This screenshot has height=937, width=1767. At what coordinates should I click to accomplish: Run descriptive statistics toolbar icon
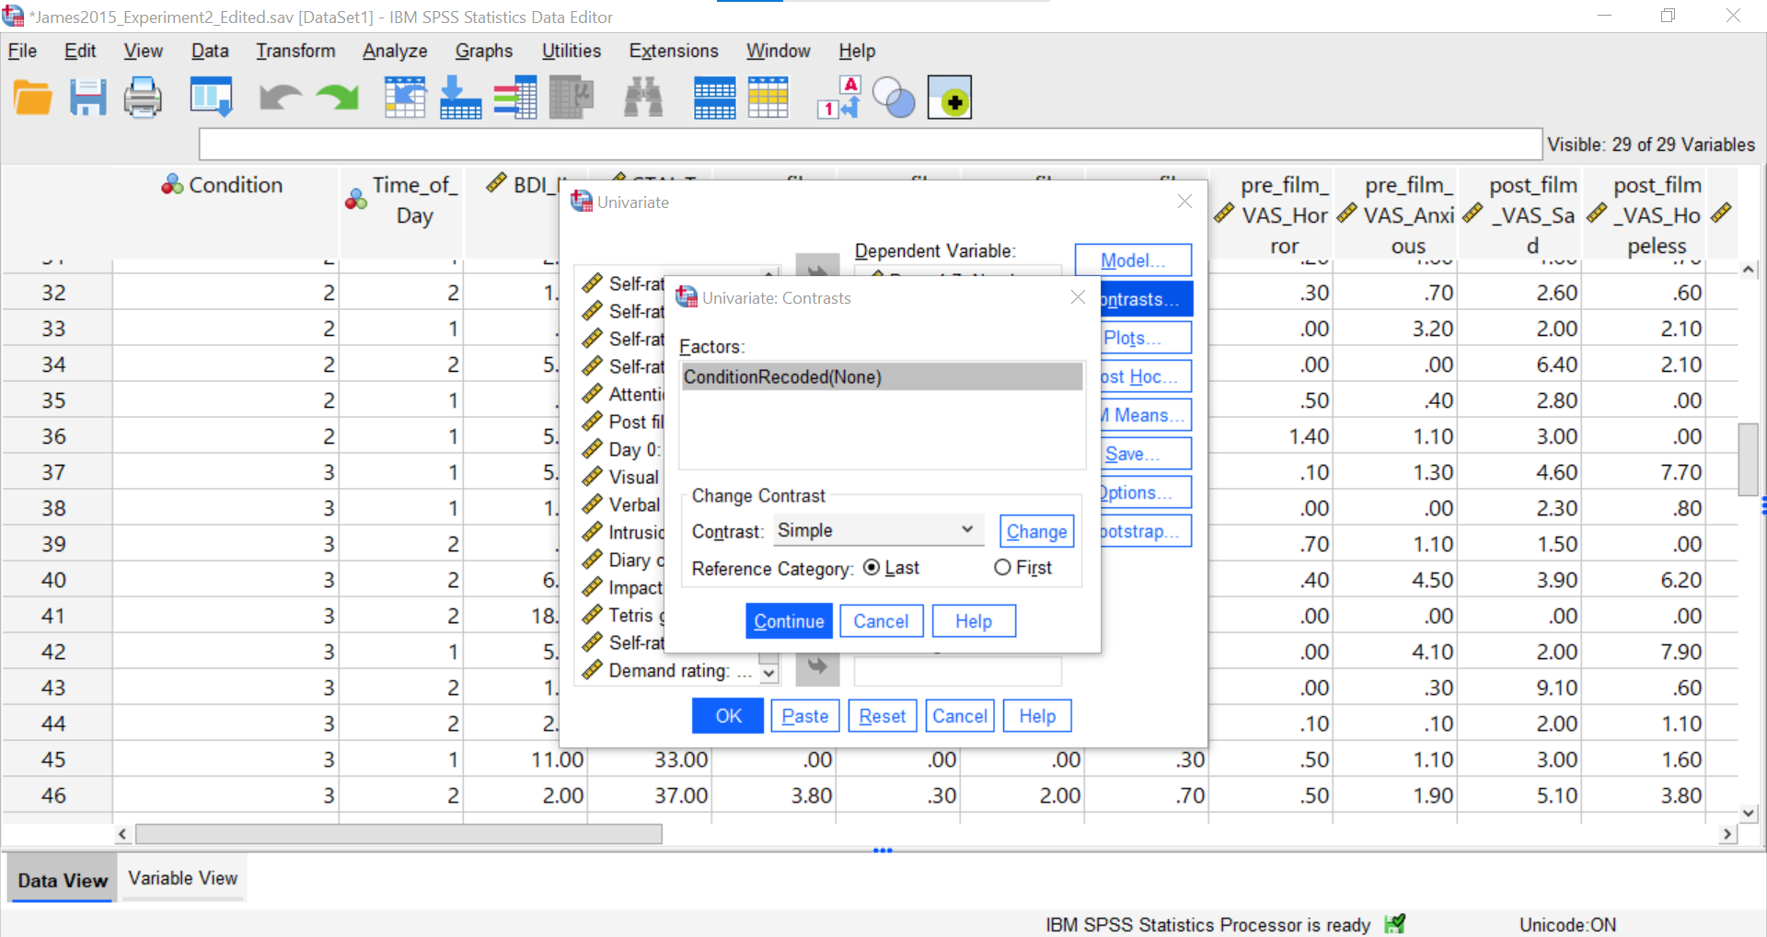click(572, 98)
